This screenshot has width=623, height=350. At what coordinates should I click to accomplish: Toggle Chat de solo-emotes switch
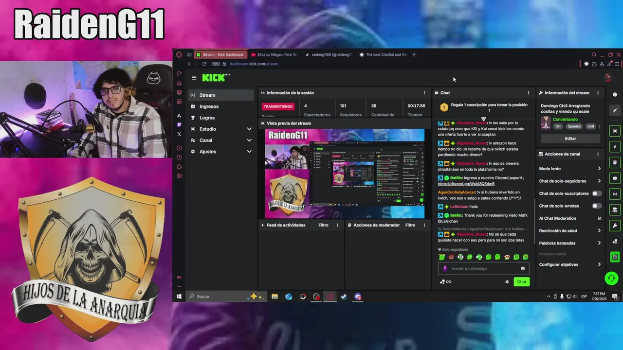[x=596, y=206]
